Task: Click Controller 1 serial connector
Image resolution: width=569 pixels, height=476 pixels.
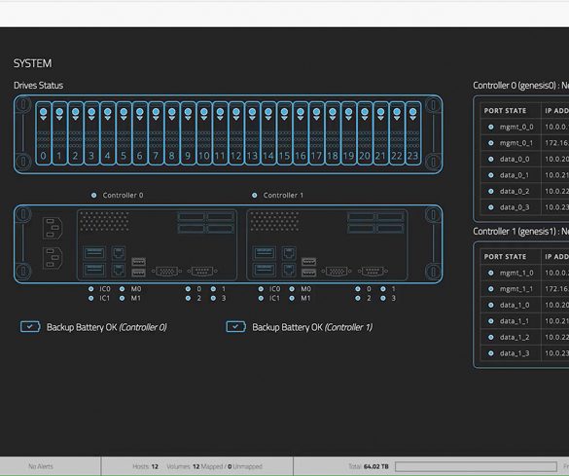Action: pyautogui.click(x=373, y=271)
